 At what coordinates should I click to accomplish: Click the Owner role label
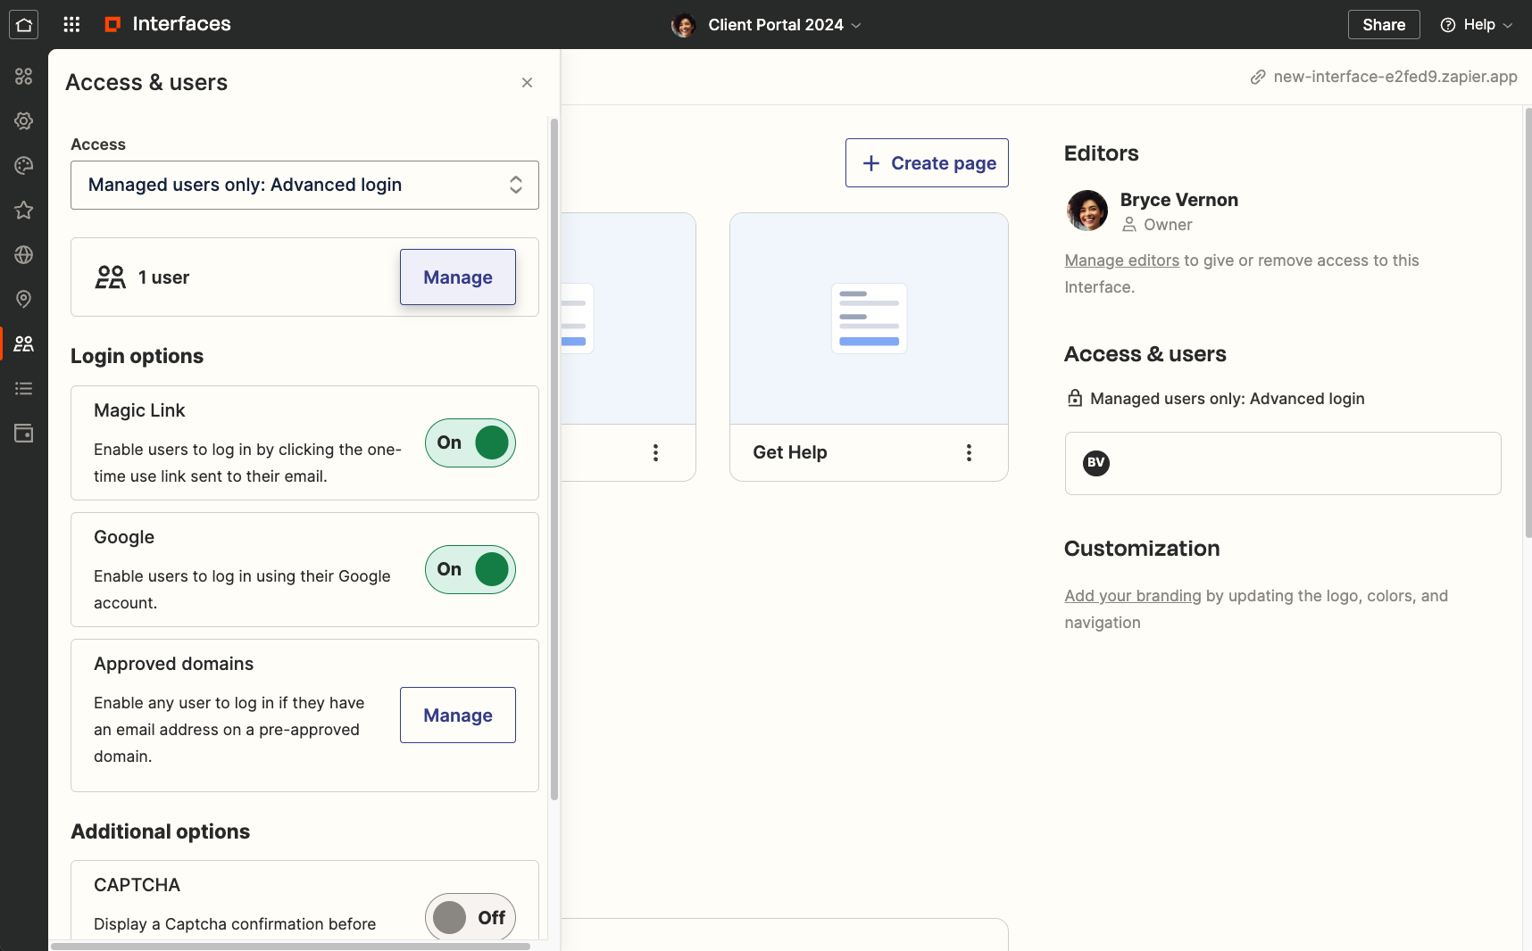pyautogui.click(x=1168, y=225)
